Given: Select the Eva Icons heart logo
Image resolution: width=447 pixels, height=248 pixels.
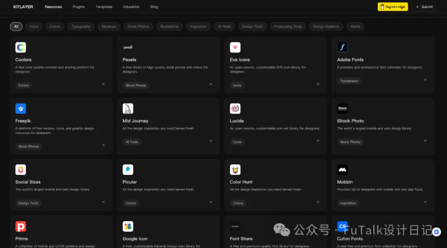Looking at the screenshot, I should click(235, 47).
